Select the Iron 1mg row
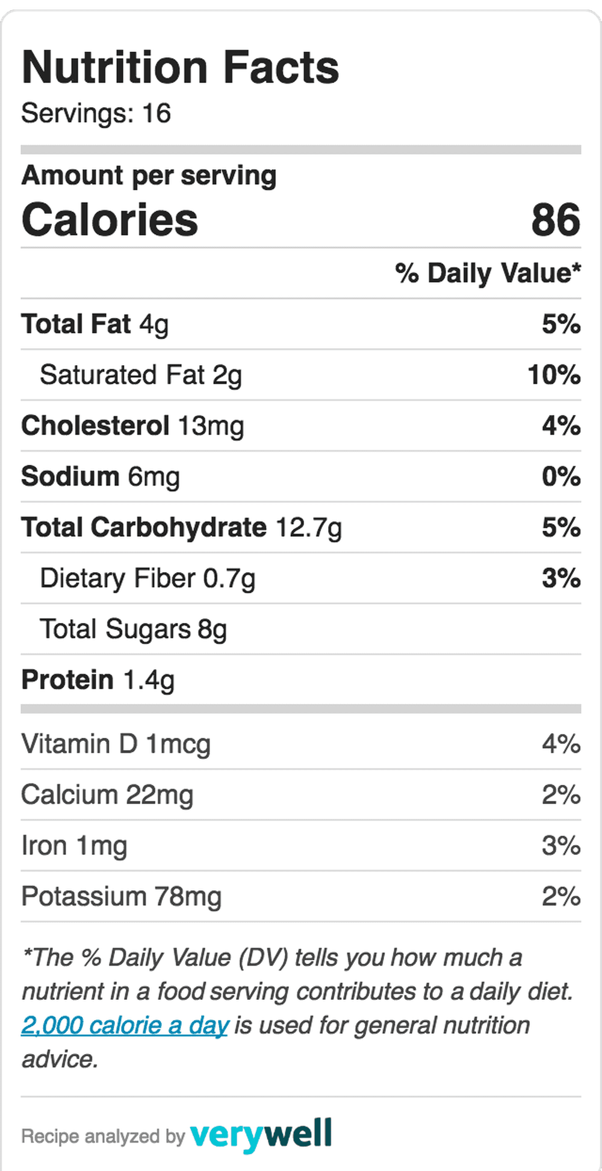602x1171 pixels. 301,845
